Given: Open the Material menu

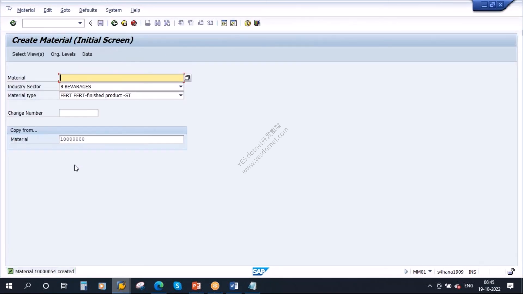Looking at the screenshot, I should (26, 10).
